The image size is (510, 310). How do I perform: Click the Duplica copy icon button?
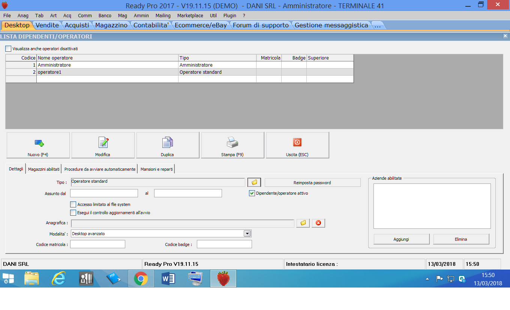click(x=168, y=143)
